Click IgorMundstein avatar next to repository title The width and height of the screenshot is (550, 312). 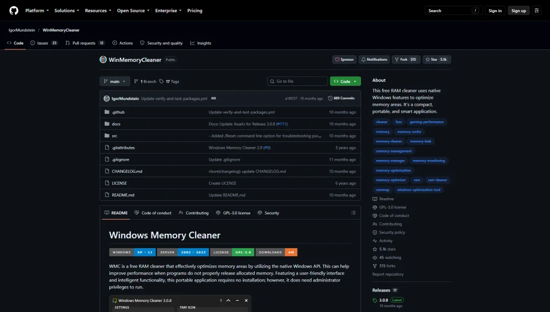coord(103,60)
